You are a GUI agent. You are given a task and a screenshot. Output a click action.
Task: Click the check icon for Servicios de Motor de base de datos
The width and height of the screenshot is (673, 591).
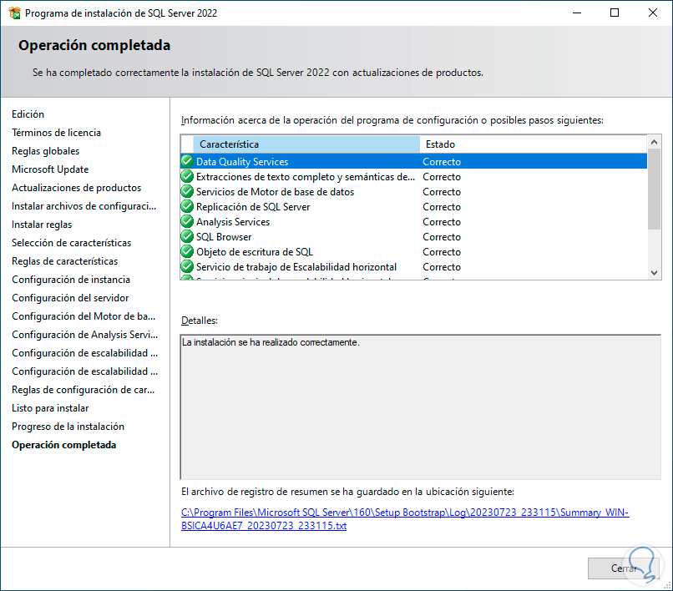187,191
